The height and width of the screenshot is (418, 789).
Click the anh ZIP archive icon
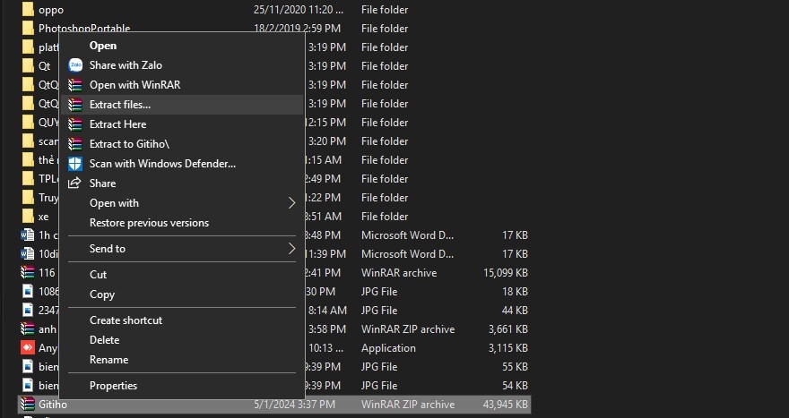click(27, 328)
